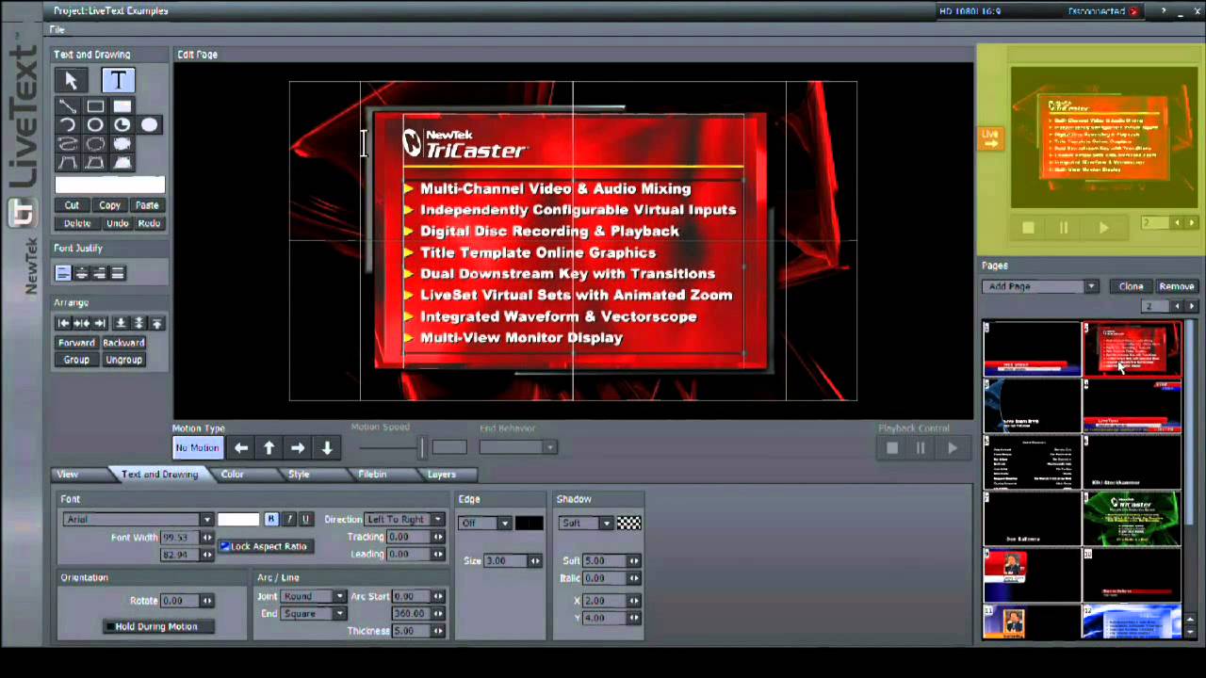Open the text Direction dropdown
The height and width of the screenshot is (678, 1206).
[x=404, y=519]
